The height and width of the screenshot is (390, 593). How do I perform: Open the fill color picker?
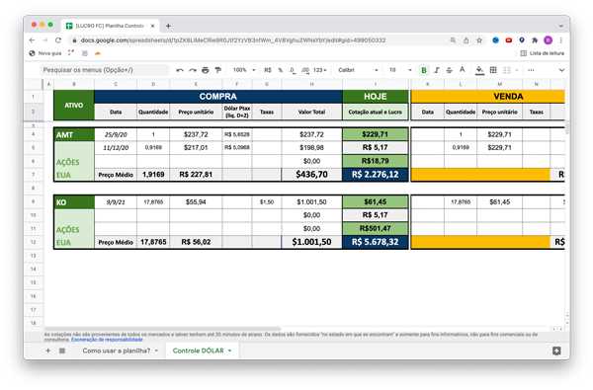[x=479, y=70]
